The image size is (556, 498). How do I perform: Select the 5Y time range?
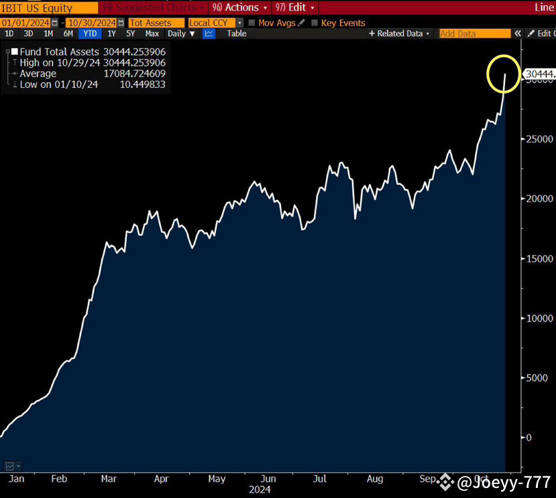click(x=131, y=34)
